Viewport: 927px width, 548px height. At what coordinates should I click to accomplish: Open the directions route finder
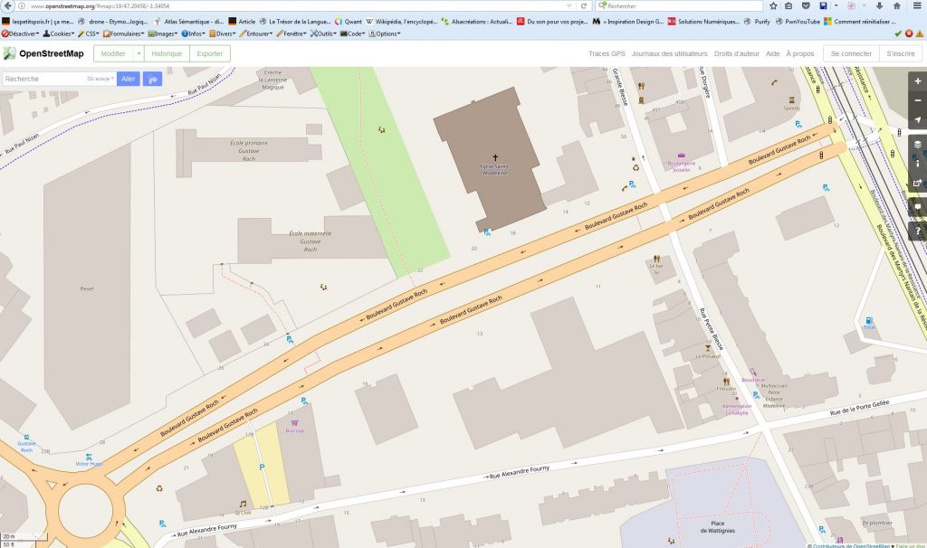click(x=153, y=80)
